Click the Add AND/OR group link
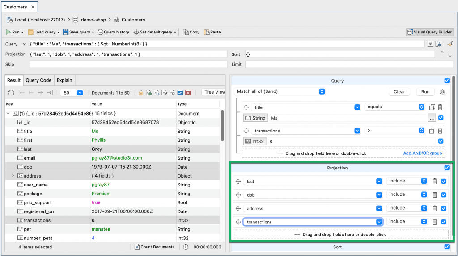This screenshot has height=256, width=458. 422,153
